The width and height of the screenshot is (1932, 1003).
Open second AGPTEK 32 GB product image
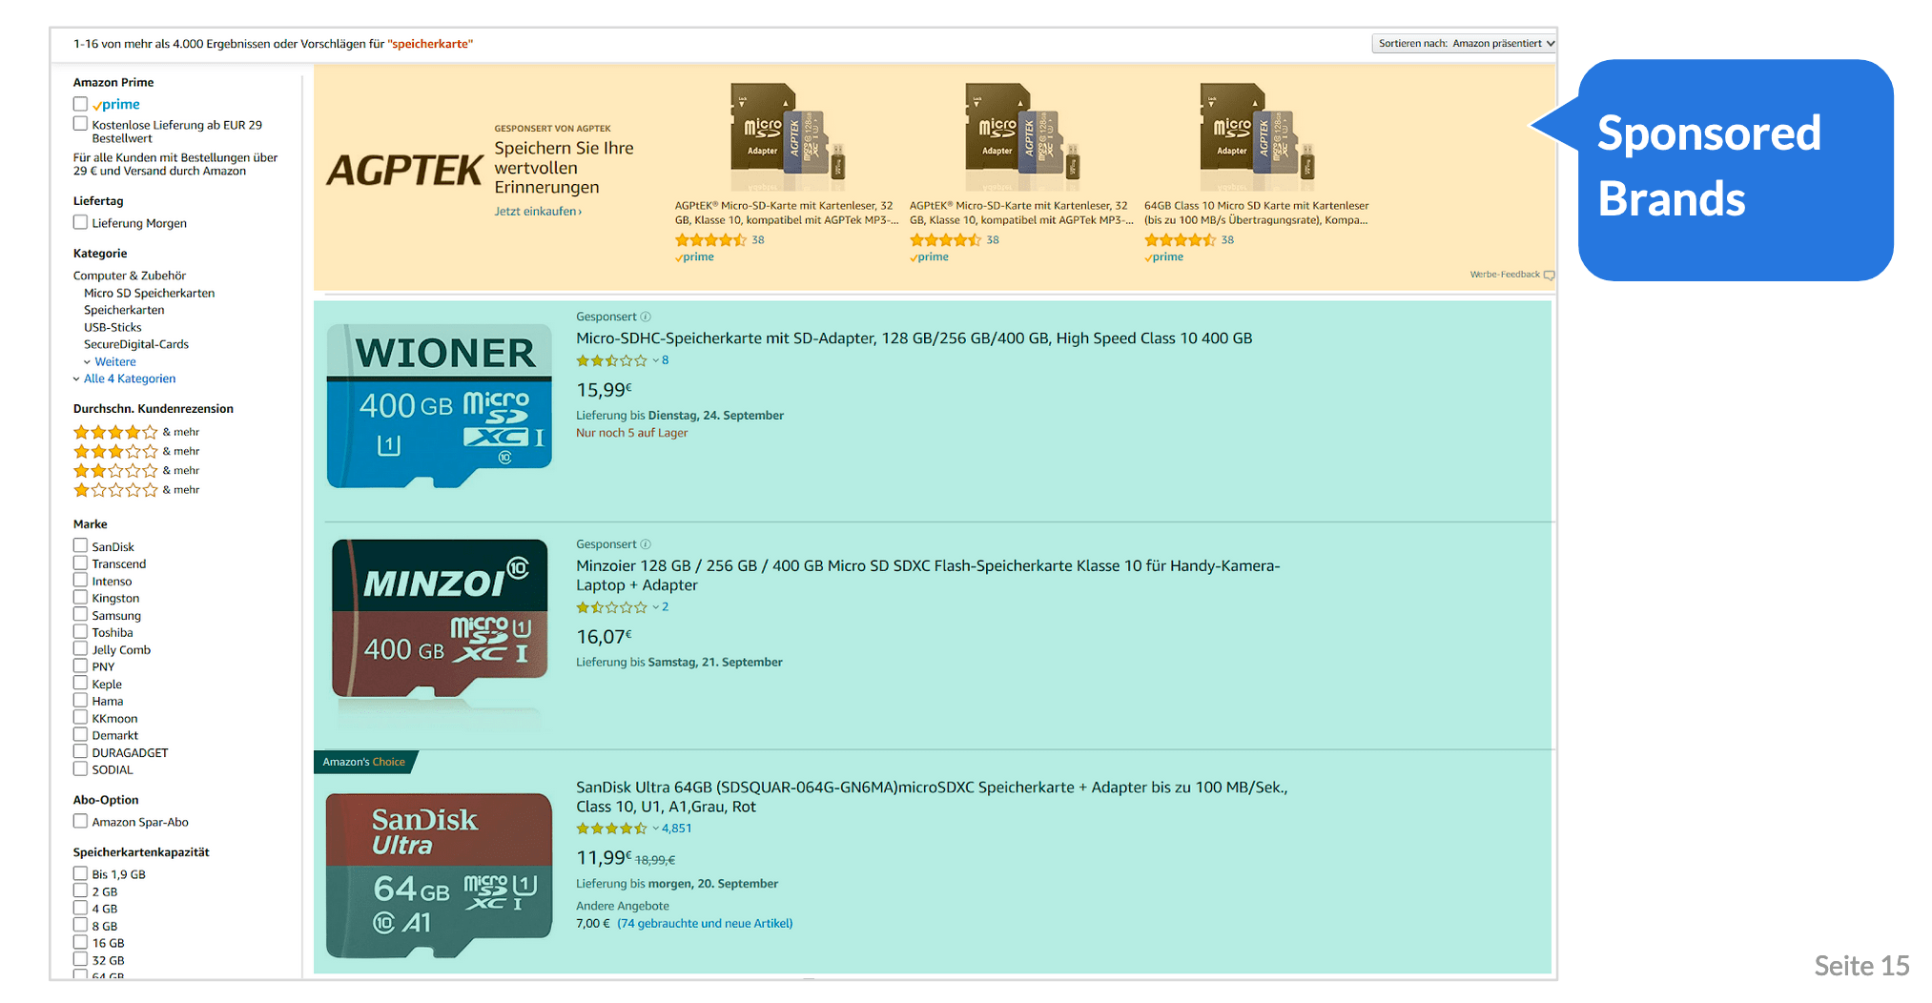[x=1021, y=136]
